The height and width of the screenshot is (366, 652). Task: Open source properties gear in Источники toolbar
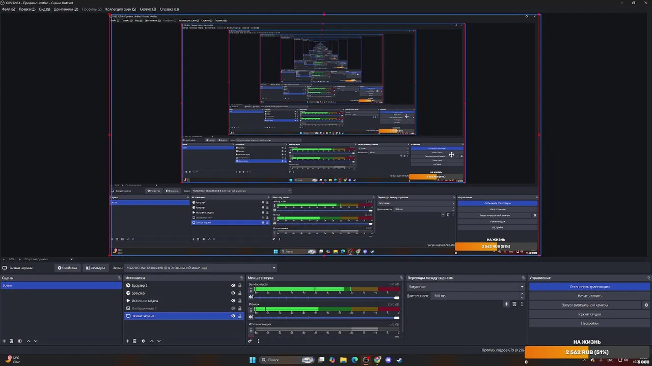pyautogui.click(x=143, y=341)
